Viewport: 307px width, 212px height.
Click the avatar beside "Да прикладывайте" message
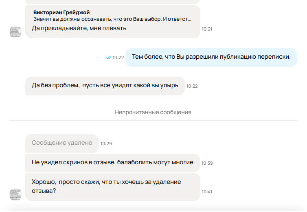(15, 31)
